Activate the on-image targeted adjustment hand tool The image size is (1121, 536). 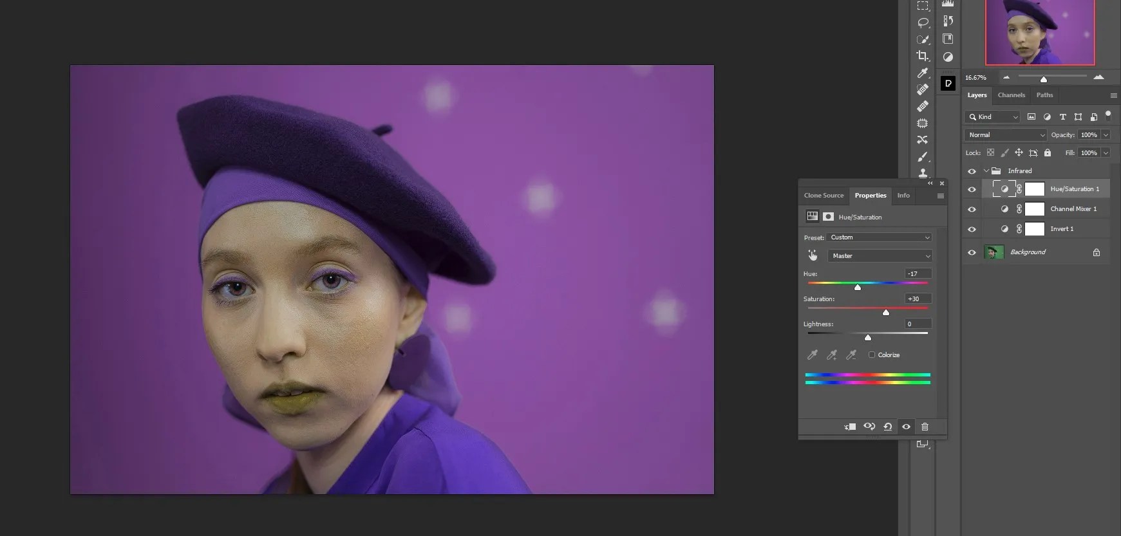point(813,255)
